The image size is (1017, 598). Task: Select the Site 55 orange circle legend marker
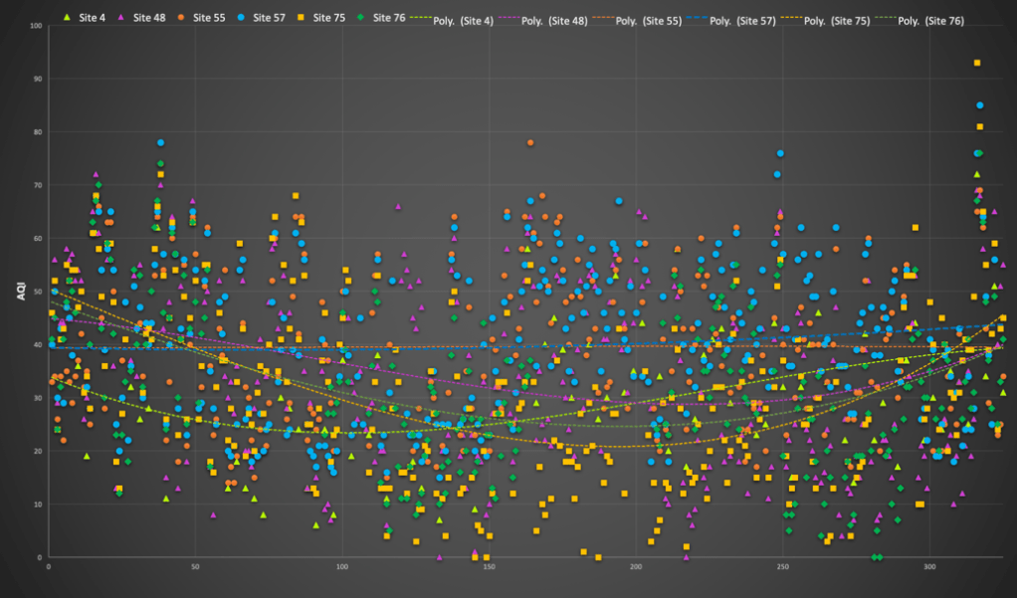point(181,18)
